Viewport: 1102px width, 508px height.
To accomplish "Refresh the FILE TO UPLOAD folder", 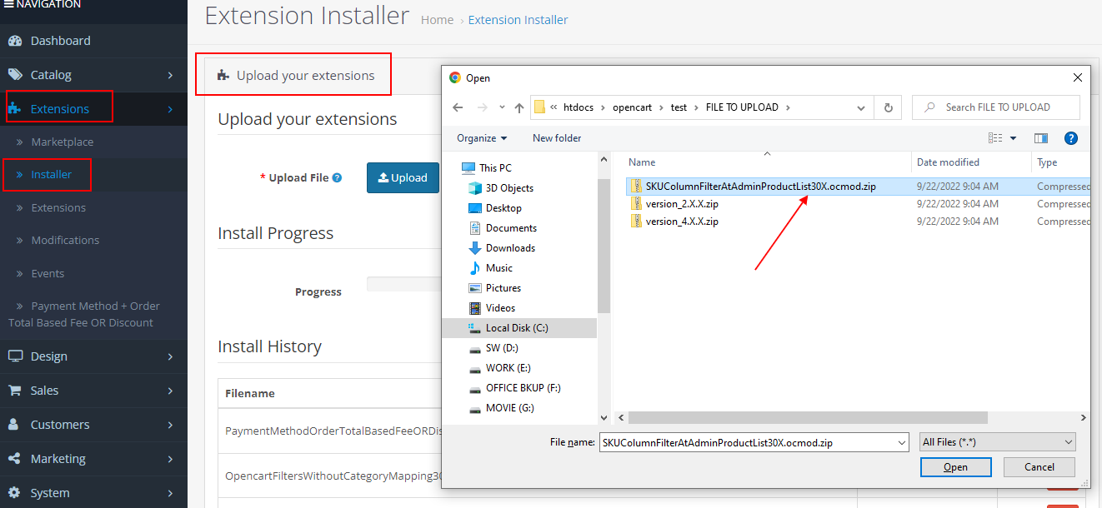I will pos(887,107).
